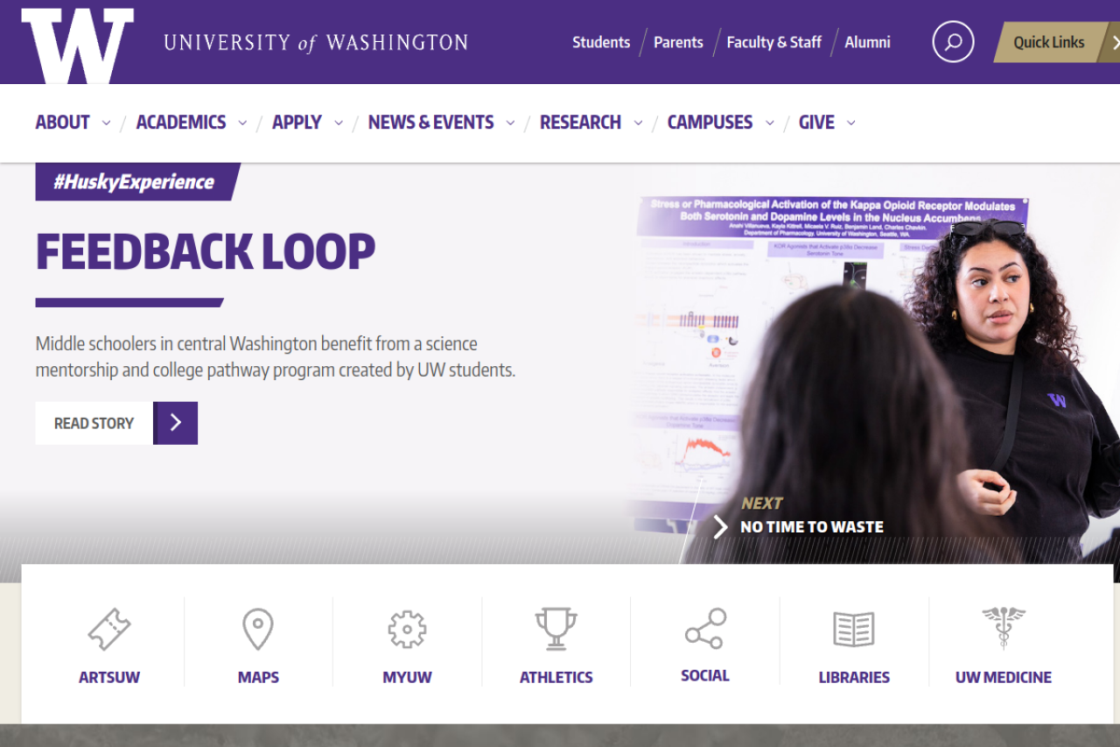Open the Research menu item
Screen dimensions: 1120x747
pos(580,123)
